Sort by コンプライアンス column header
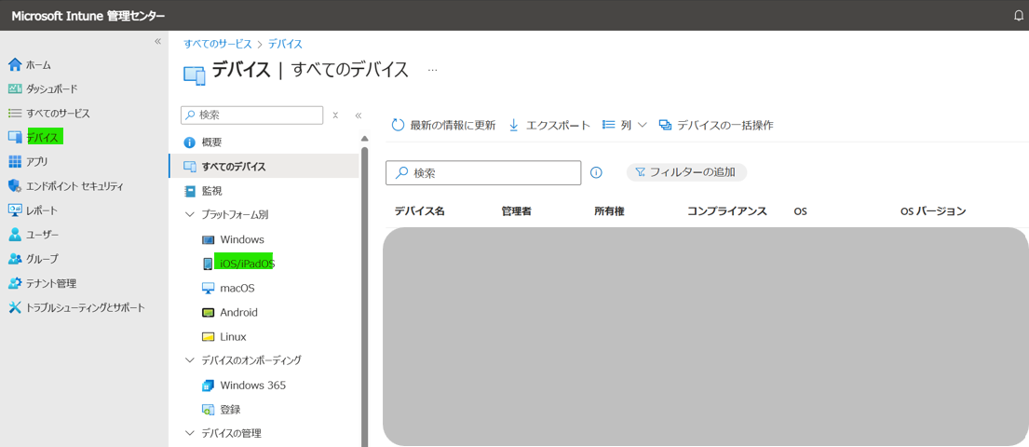 (x=727, y=211)
